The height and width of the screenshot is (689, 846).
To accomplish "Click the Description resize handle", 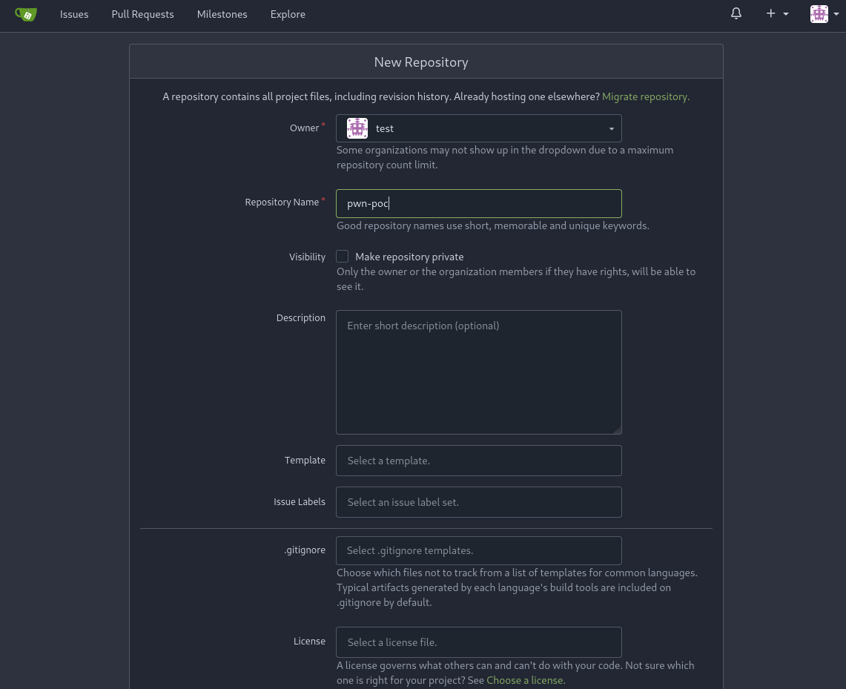I will (617, 430).
